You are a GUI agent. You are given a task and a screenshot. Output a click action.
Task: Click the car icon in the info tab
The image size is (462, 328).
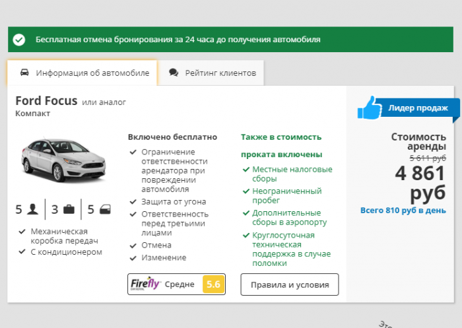pyautogui.click(x=25, y=73)
